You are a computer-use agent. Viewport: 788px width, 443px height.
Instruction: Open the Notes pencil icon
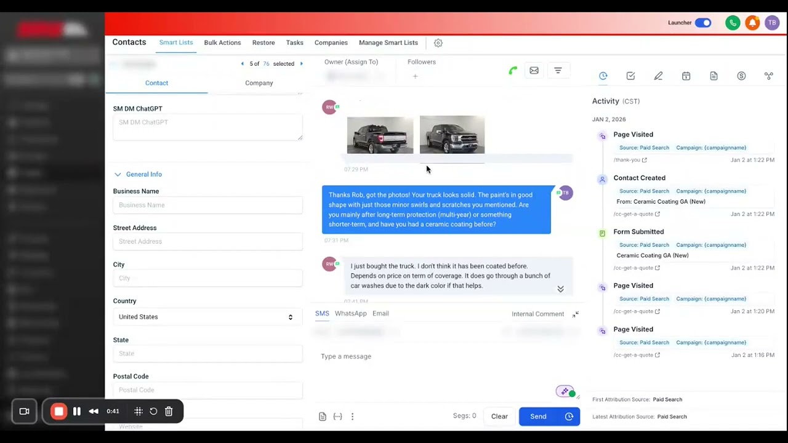click(658, 76)
